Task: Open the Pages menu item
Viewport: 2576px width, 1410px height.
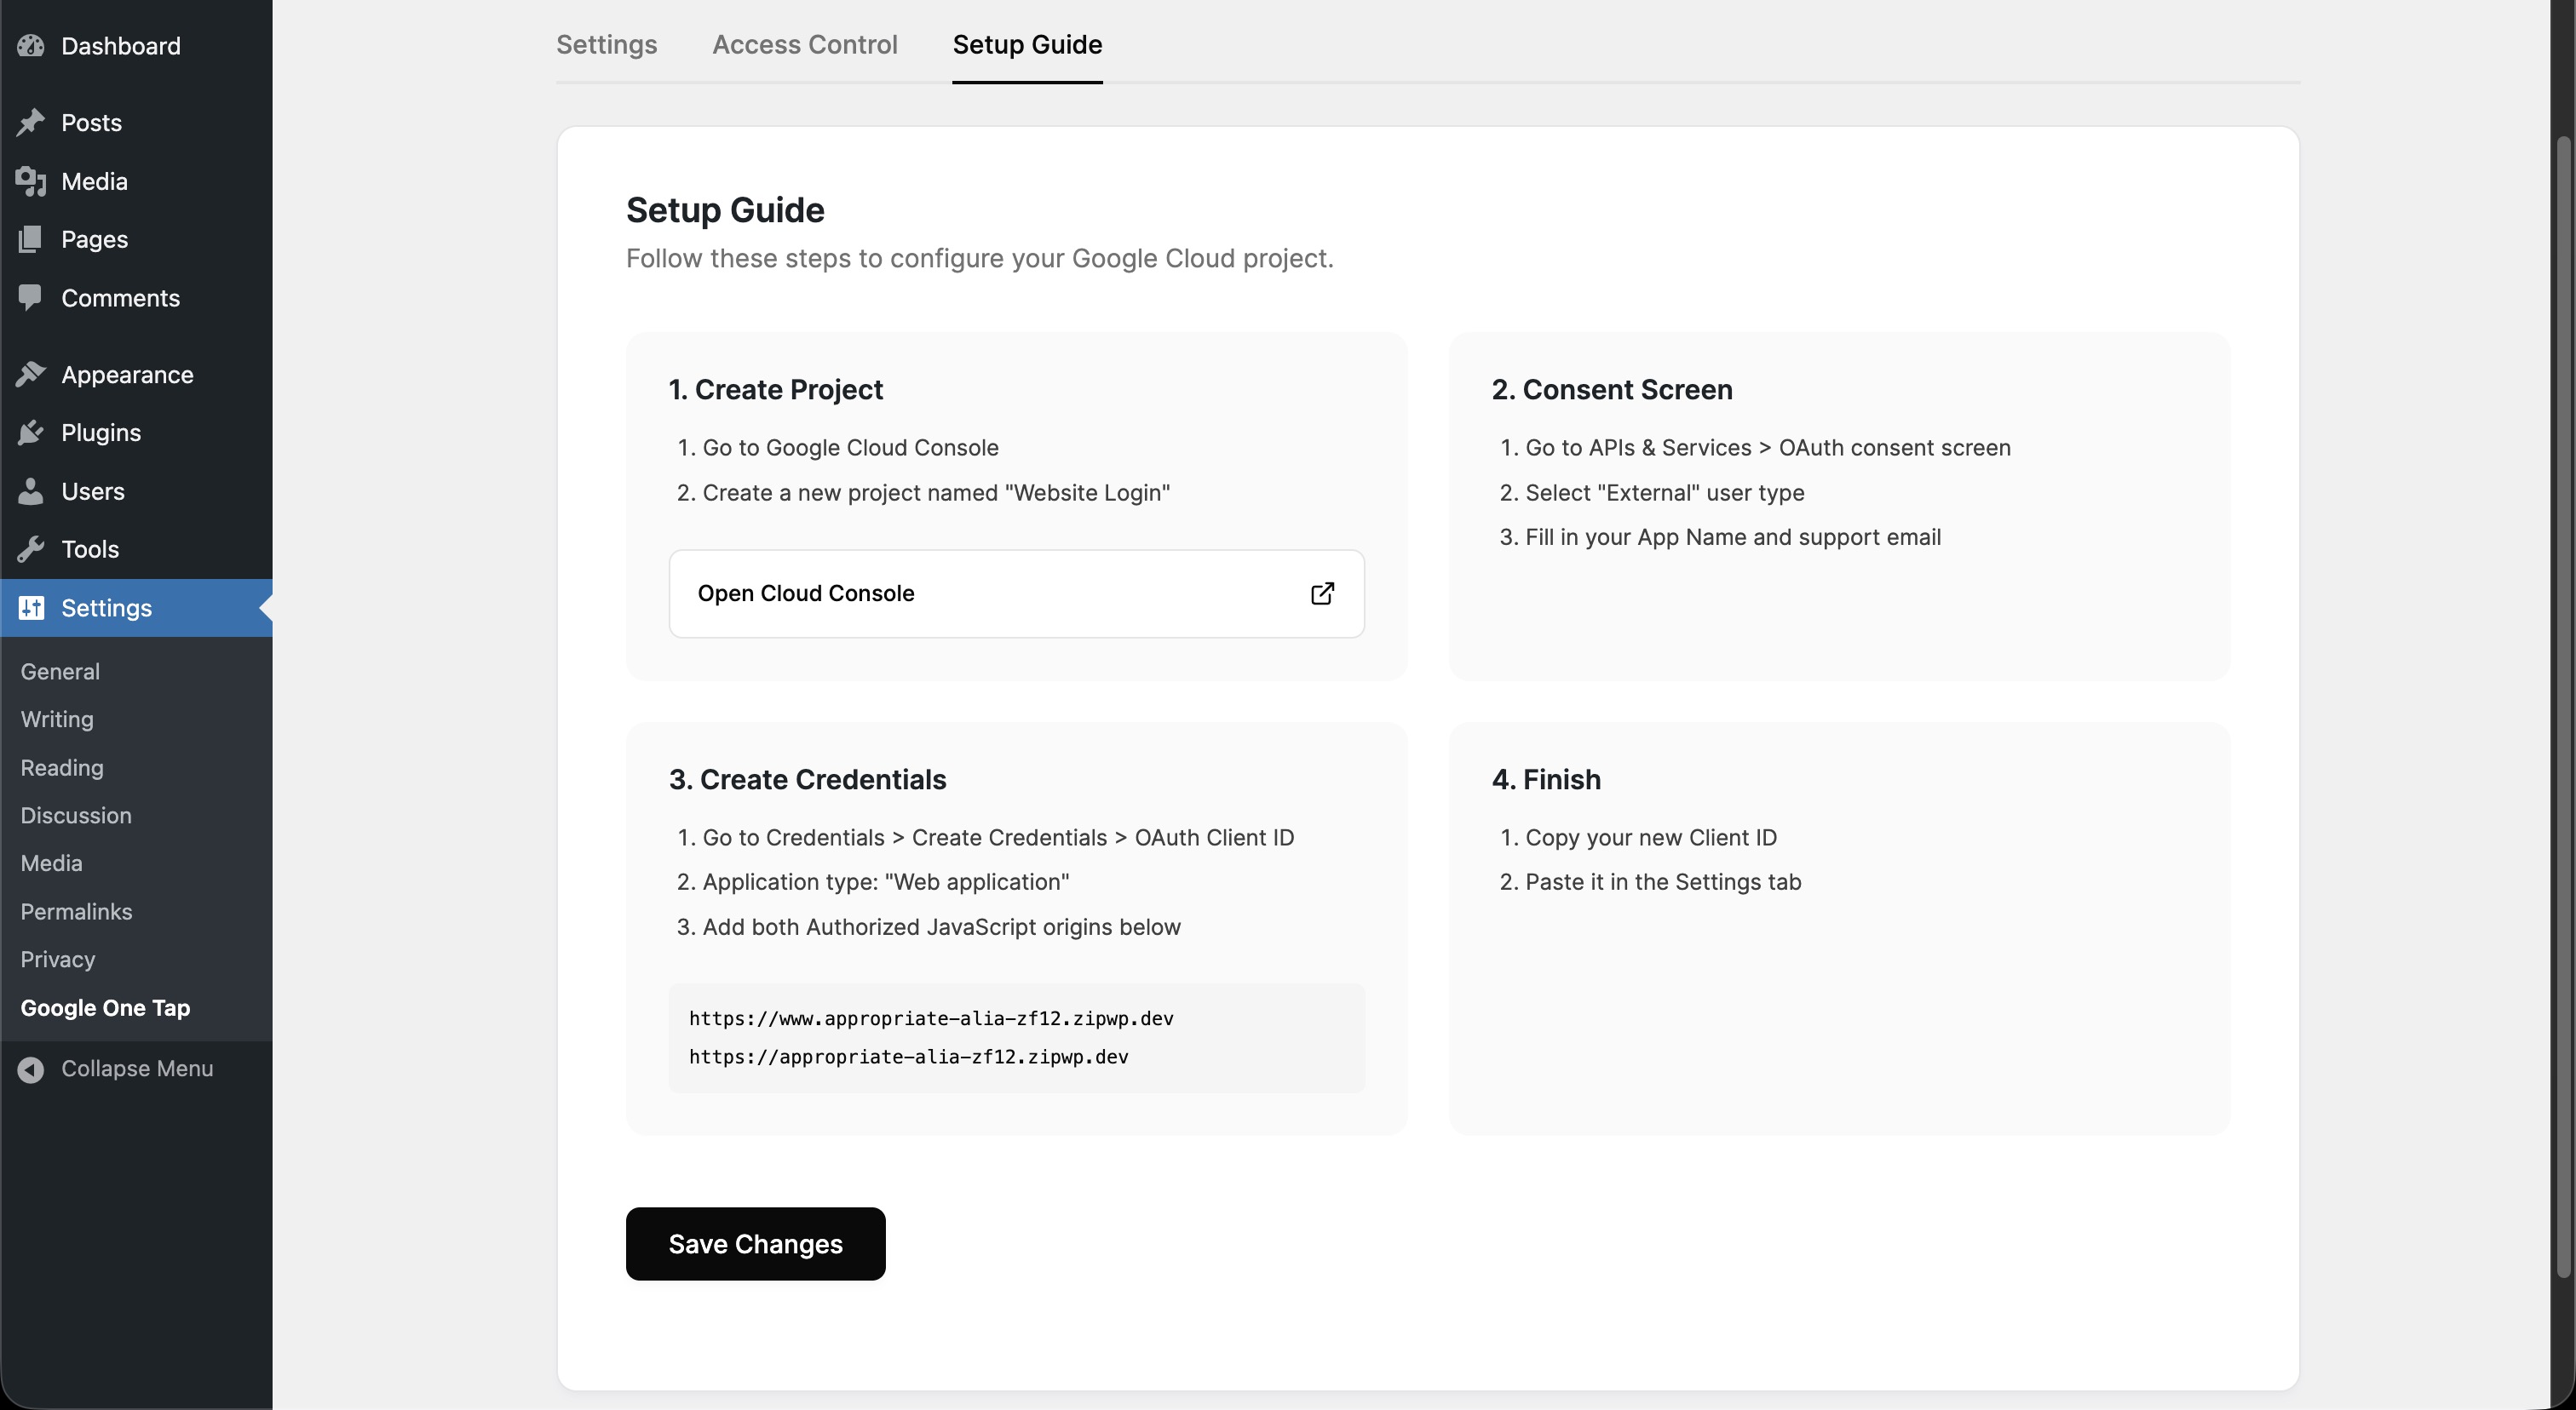Action: click(x=94, y=240)
